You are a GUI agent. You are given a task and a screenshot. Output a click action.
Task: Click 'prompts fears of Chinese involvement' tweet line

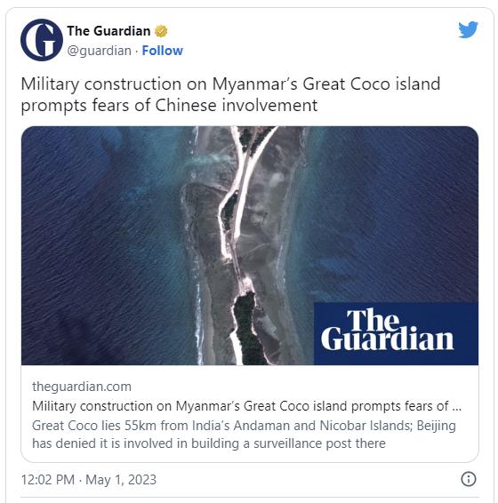pyautogui.click(x=169, y=106)
